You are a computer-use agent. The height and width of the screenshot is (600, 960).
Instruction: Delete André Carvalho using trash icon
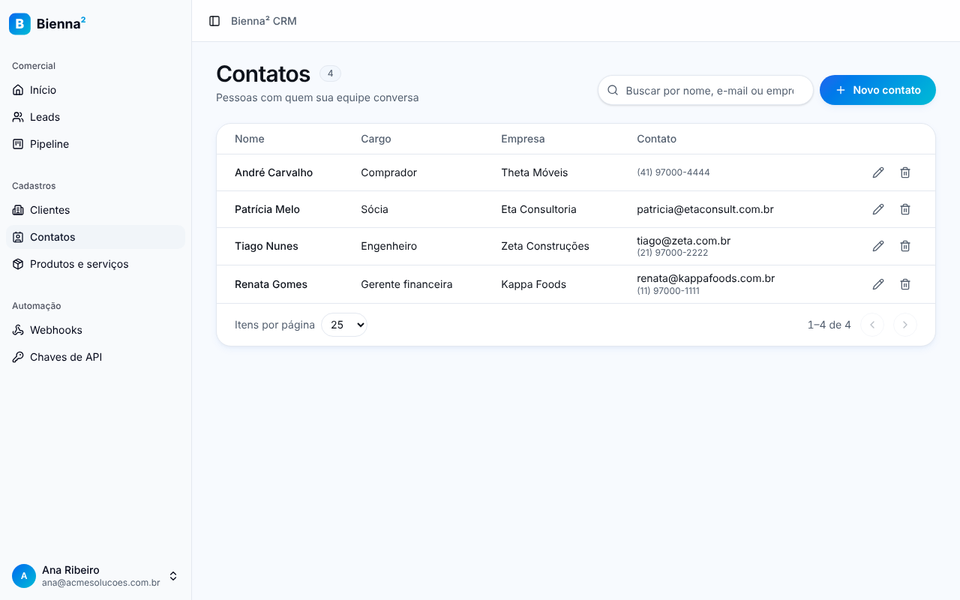pyautogui.click(x=905, y=172)
